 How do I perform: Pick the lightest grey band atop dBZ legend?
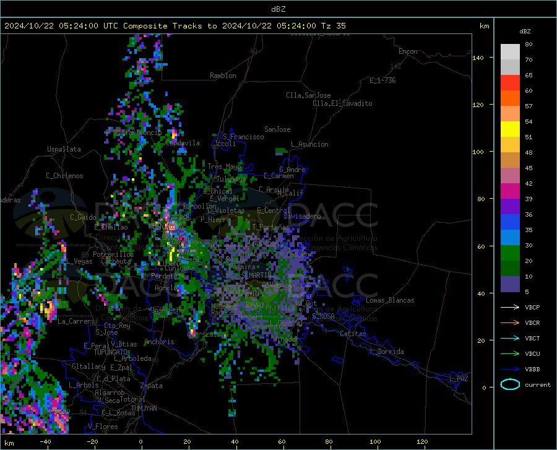click(x=510, y=52)
